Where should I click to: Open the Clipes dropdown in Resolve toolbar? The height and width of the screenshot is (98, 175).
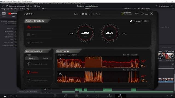(x=38, y=6)
